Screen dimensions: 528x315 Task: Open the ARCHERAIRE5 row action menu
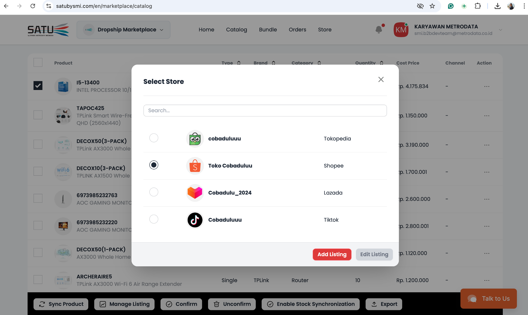pyautogui.click(x=487, y=280)
